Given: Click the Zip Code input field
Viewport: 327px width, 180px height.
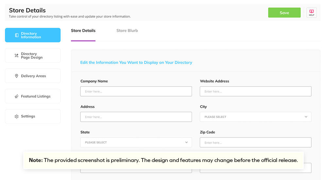Looking at the screenshot, I should tap(255, 142).
